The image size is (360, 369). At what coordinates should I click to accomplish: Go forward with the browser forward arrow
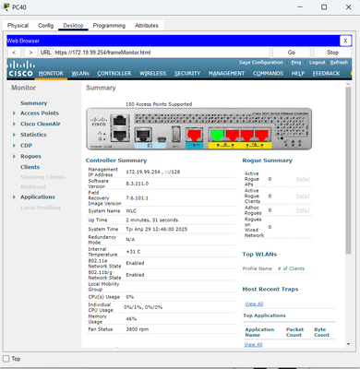[30, 53]
